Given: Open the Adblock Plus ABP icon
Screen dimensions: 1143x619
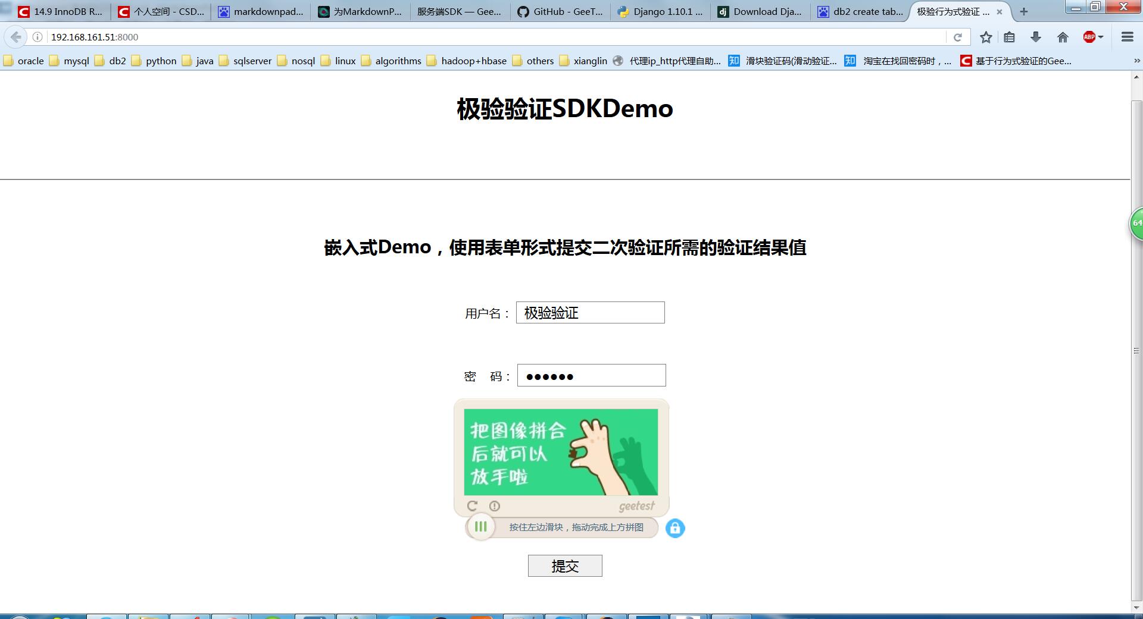Looking at the screenshot, I should pos(1089,37).
